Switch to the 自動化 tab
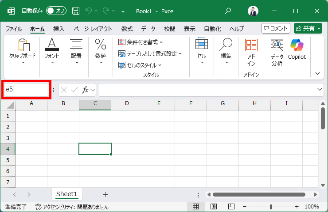 (212, 29)
